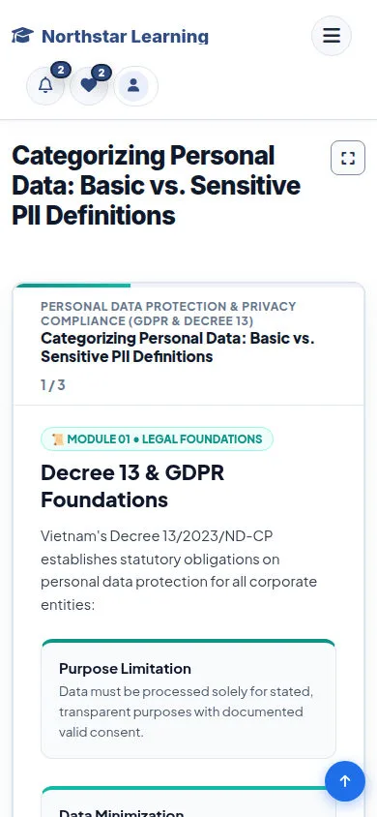Open the hamburger navigation menu

(332, 36)
